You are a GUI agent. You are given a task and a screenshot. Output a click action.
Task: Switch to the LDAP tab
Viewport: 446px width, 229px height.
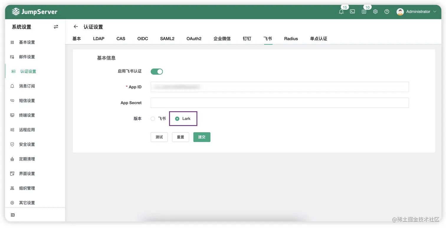click(x=99, y=39)
